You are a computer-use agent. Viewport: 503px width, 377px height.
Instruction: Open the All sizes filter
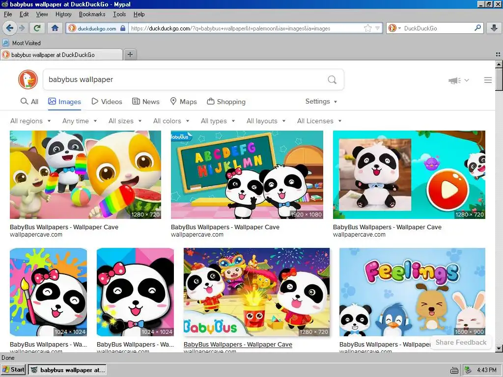click(125, 121)
